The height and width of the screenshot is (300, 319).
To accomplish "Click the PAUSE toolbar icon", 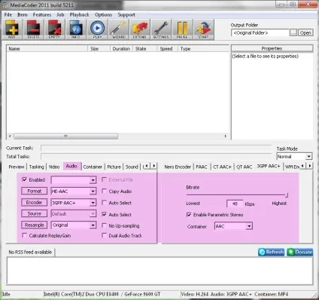I will click(182, 29).
